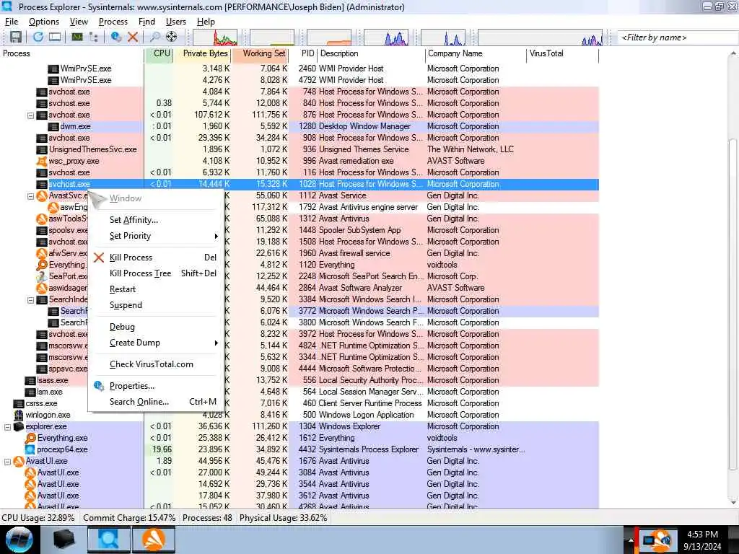
Task: Collapse the explorer.exe tree node
Action: pos(7,427)
